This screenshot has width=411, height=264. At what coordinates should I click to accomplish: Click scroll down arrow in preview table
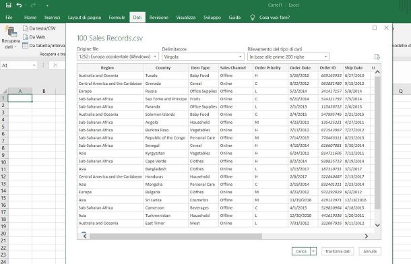click(377, 225)
